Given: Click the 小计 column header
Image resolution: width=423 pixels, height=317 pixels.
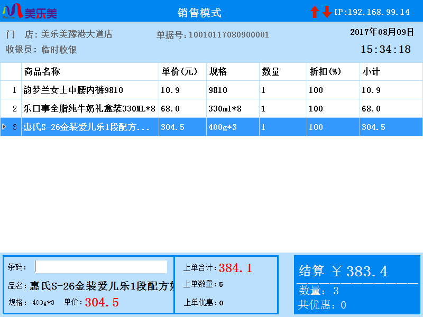Looking at the screenshot, I should [x=391, y=72].
